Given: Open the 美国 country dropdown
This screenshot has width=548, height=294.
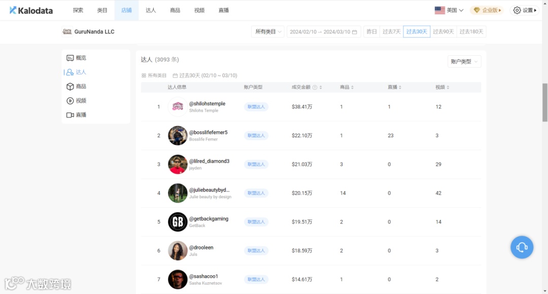Looking at the screenshot, I should 449,11.
